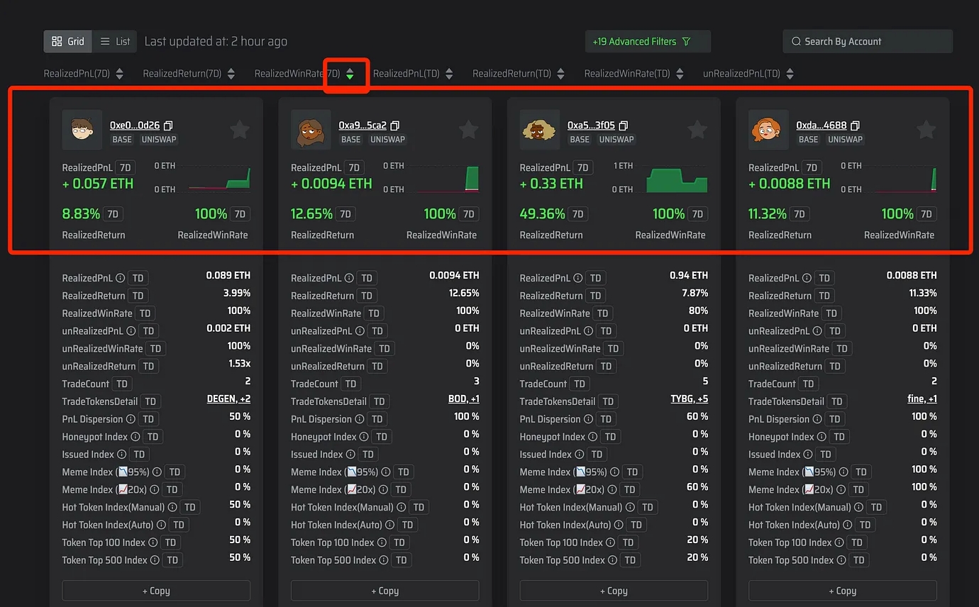Switch to List view

tap(115, 42)
